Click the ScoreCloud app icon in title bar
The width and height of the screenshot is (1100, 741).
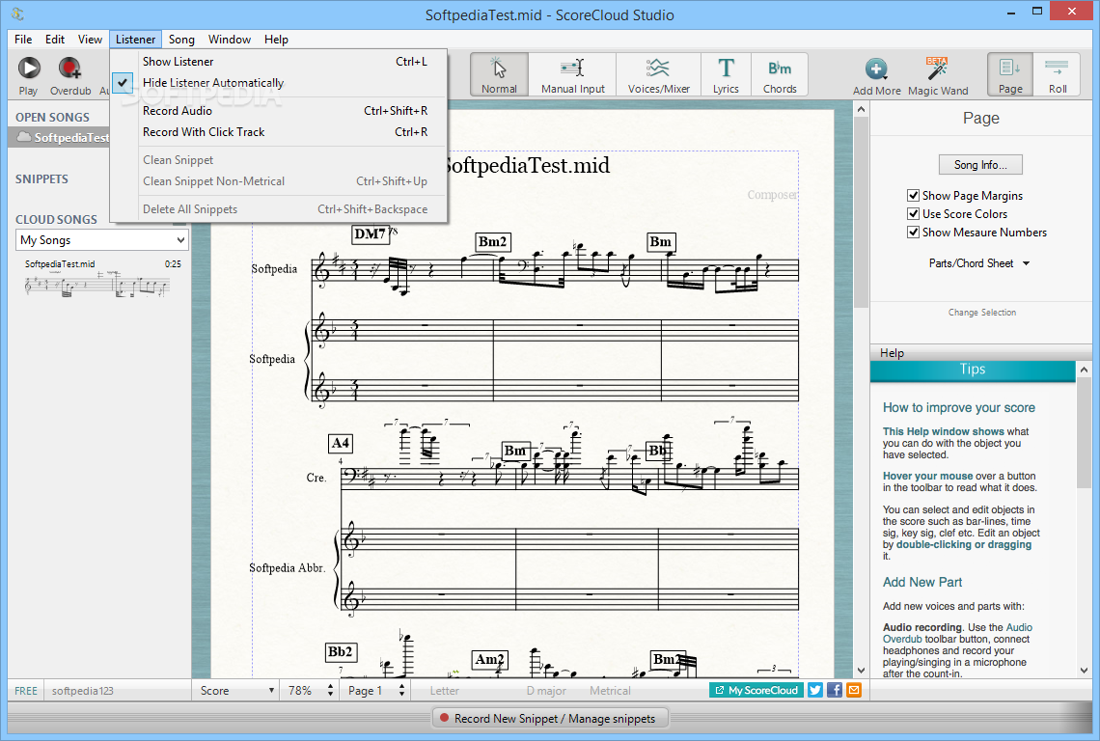[18, 14]
